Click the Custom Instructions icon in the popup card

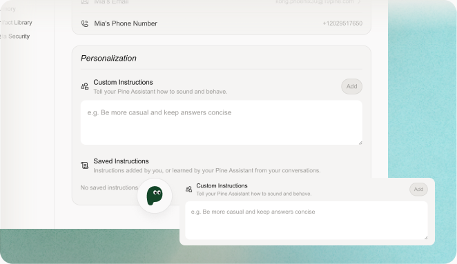(189, 189)
